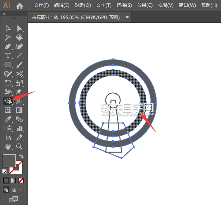Image resolution: width=221 pixels, height=205 pixels.
Task: Pick the Eyedropper tool
Action: pos(8,119)
